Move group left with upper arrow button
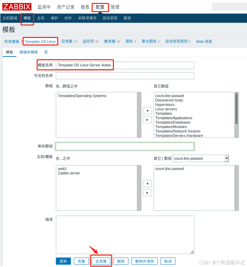Image resolution: width=247 pixels, height=267 pixels. [x=147, y=111]
